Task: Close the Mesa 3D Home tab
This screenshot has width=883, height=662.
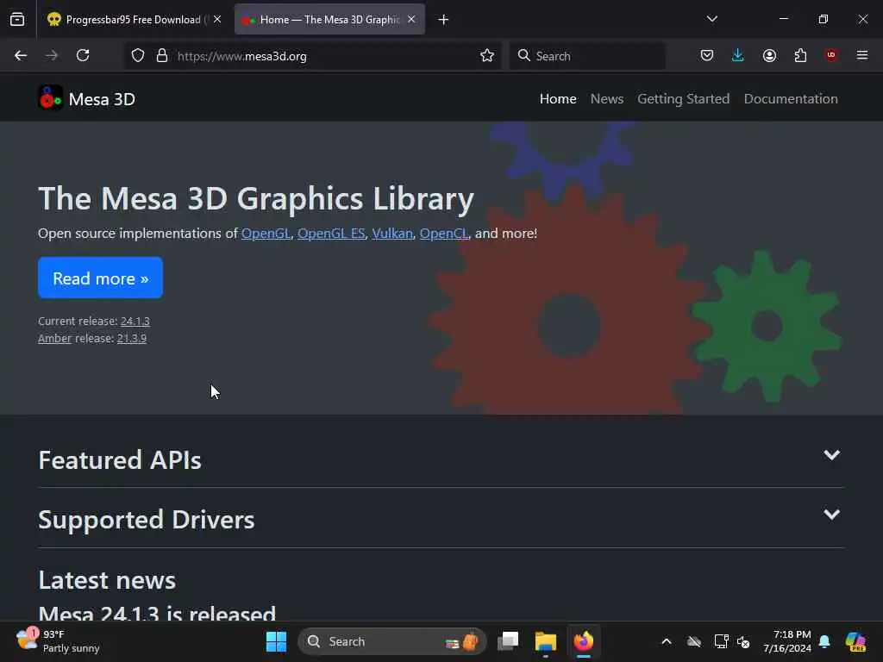Action: (x=411, y=19)
